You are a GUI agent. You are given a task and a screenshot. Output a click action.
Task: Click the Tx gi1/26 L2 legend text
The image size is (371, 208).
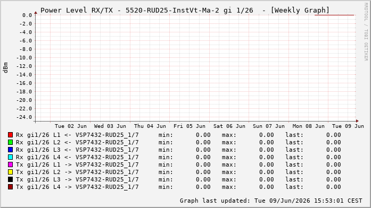(x=77, y=172)
